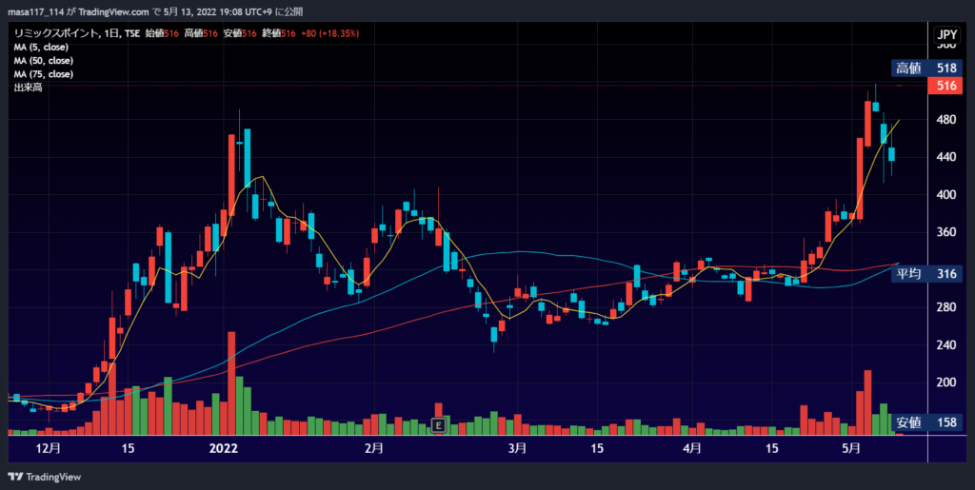Click the 平均 316 price label
Screen dimensions: 975x490
pos(927,274)
